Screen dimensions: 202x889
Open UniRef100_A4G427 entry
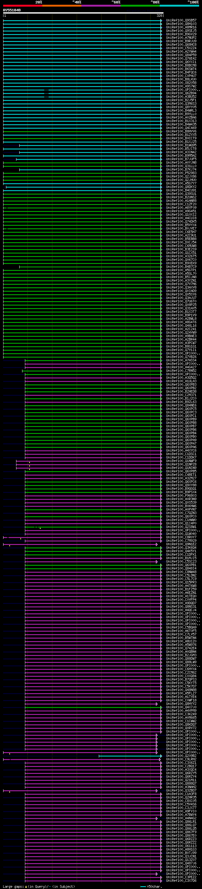tap(181, 367)
